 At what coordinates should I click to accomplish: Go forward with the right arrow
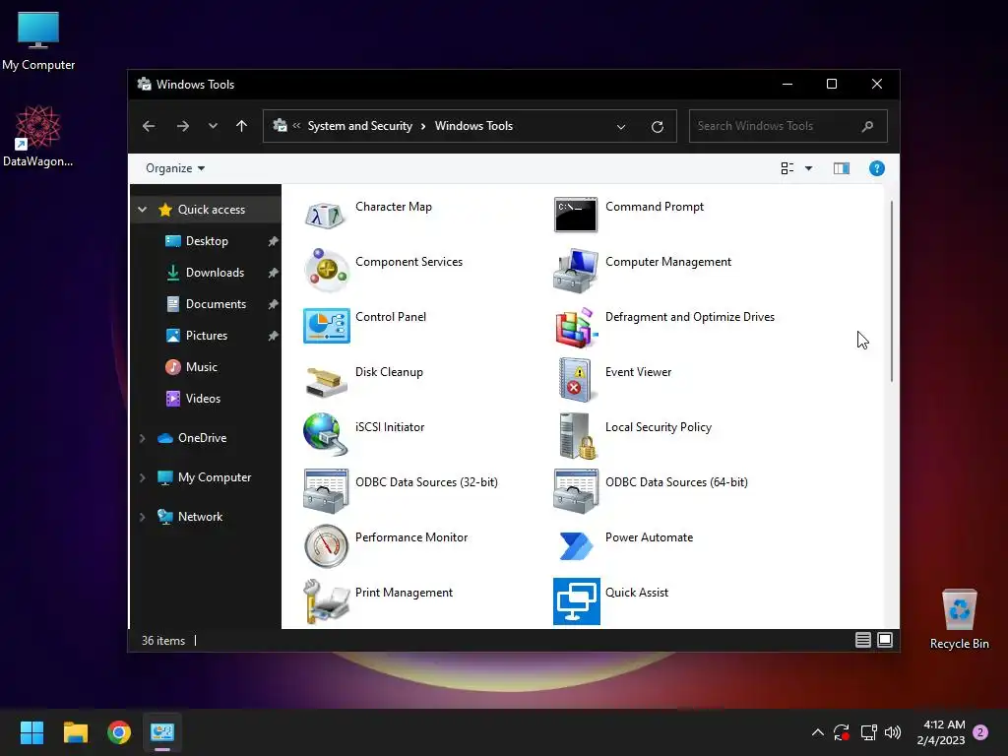coord(182,126)
